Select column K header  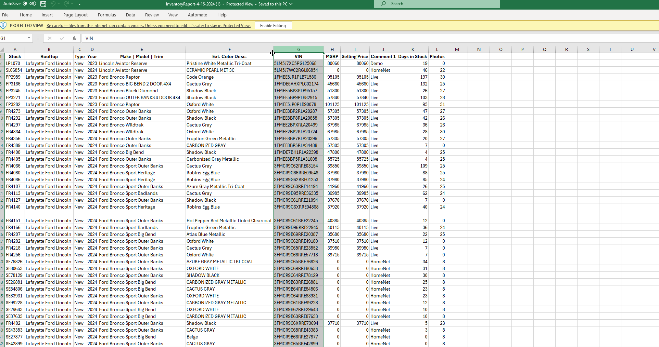coord(413,50)
